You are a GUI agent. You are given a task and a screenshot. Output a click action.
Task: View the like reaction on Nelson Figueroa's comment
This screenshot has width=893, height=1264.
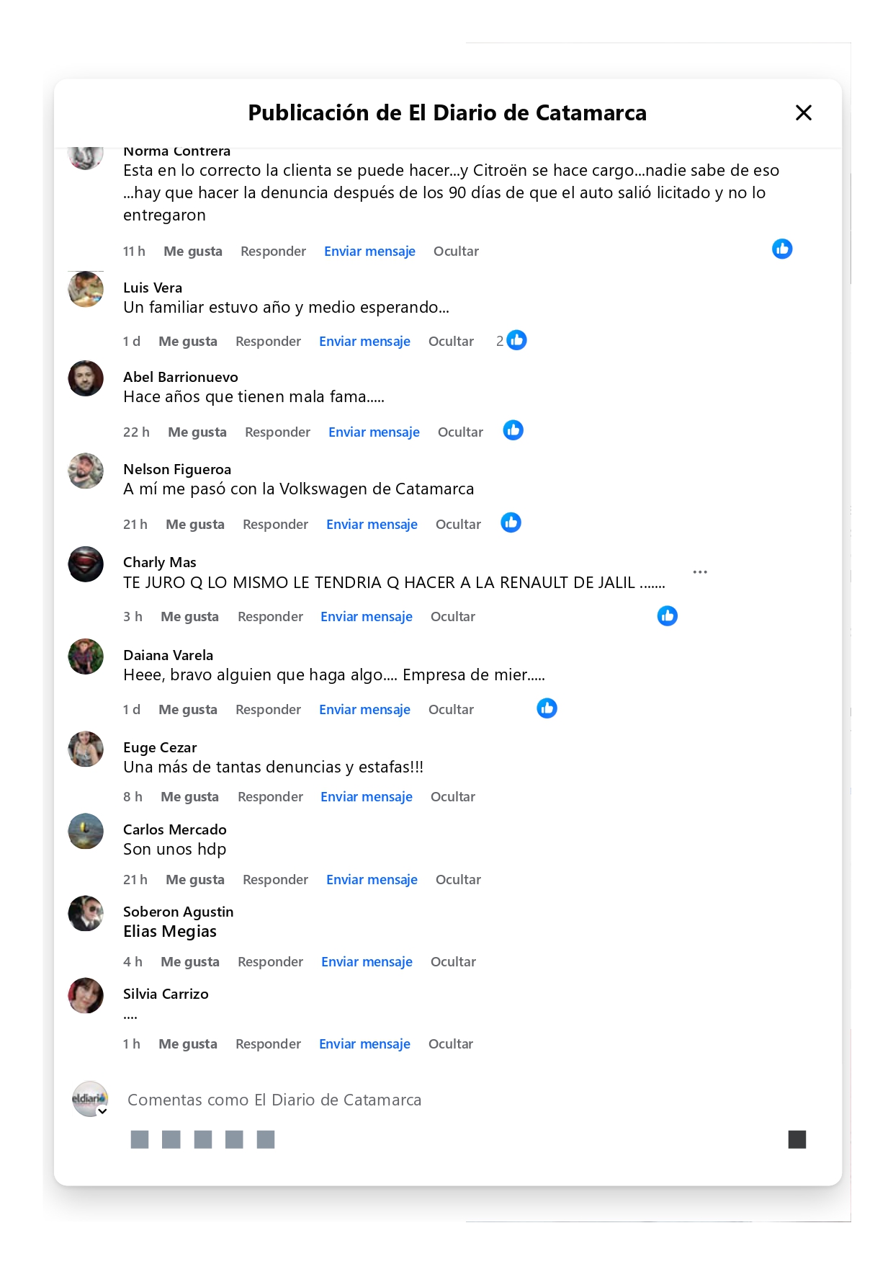coord(511,523)
